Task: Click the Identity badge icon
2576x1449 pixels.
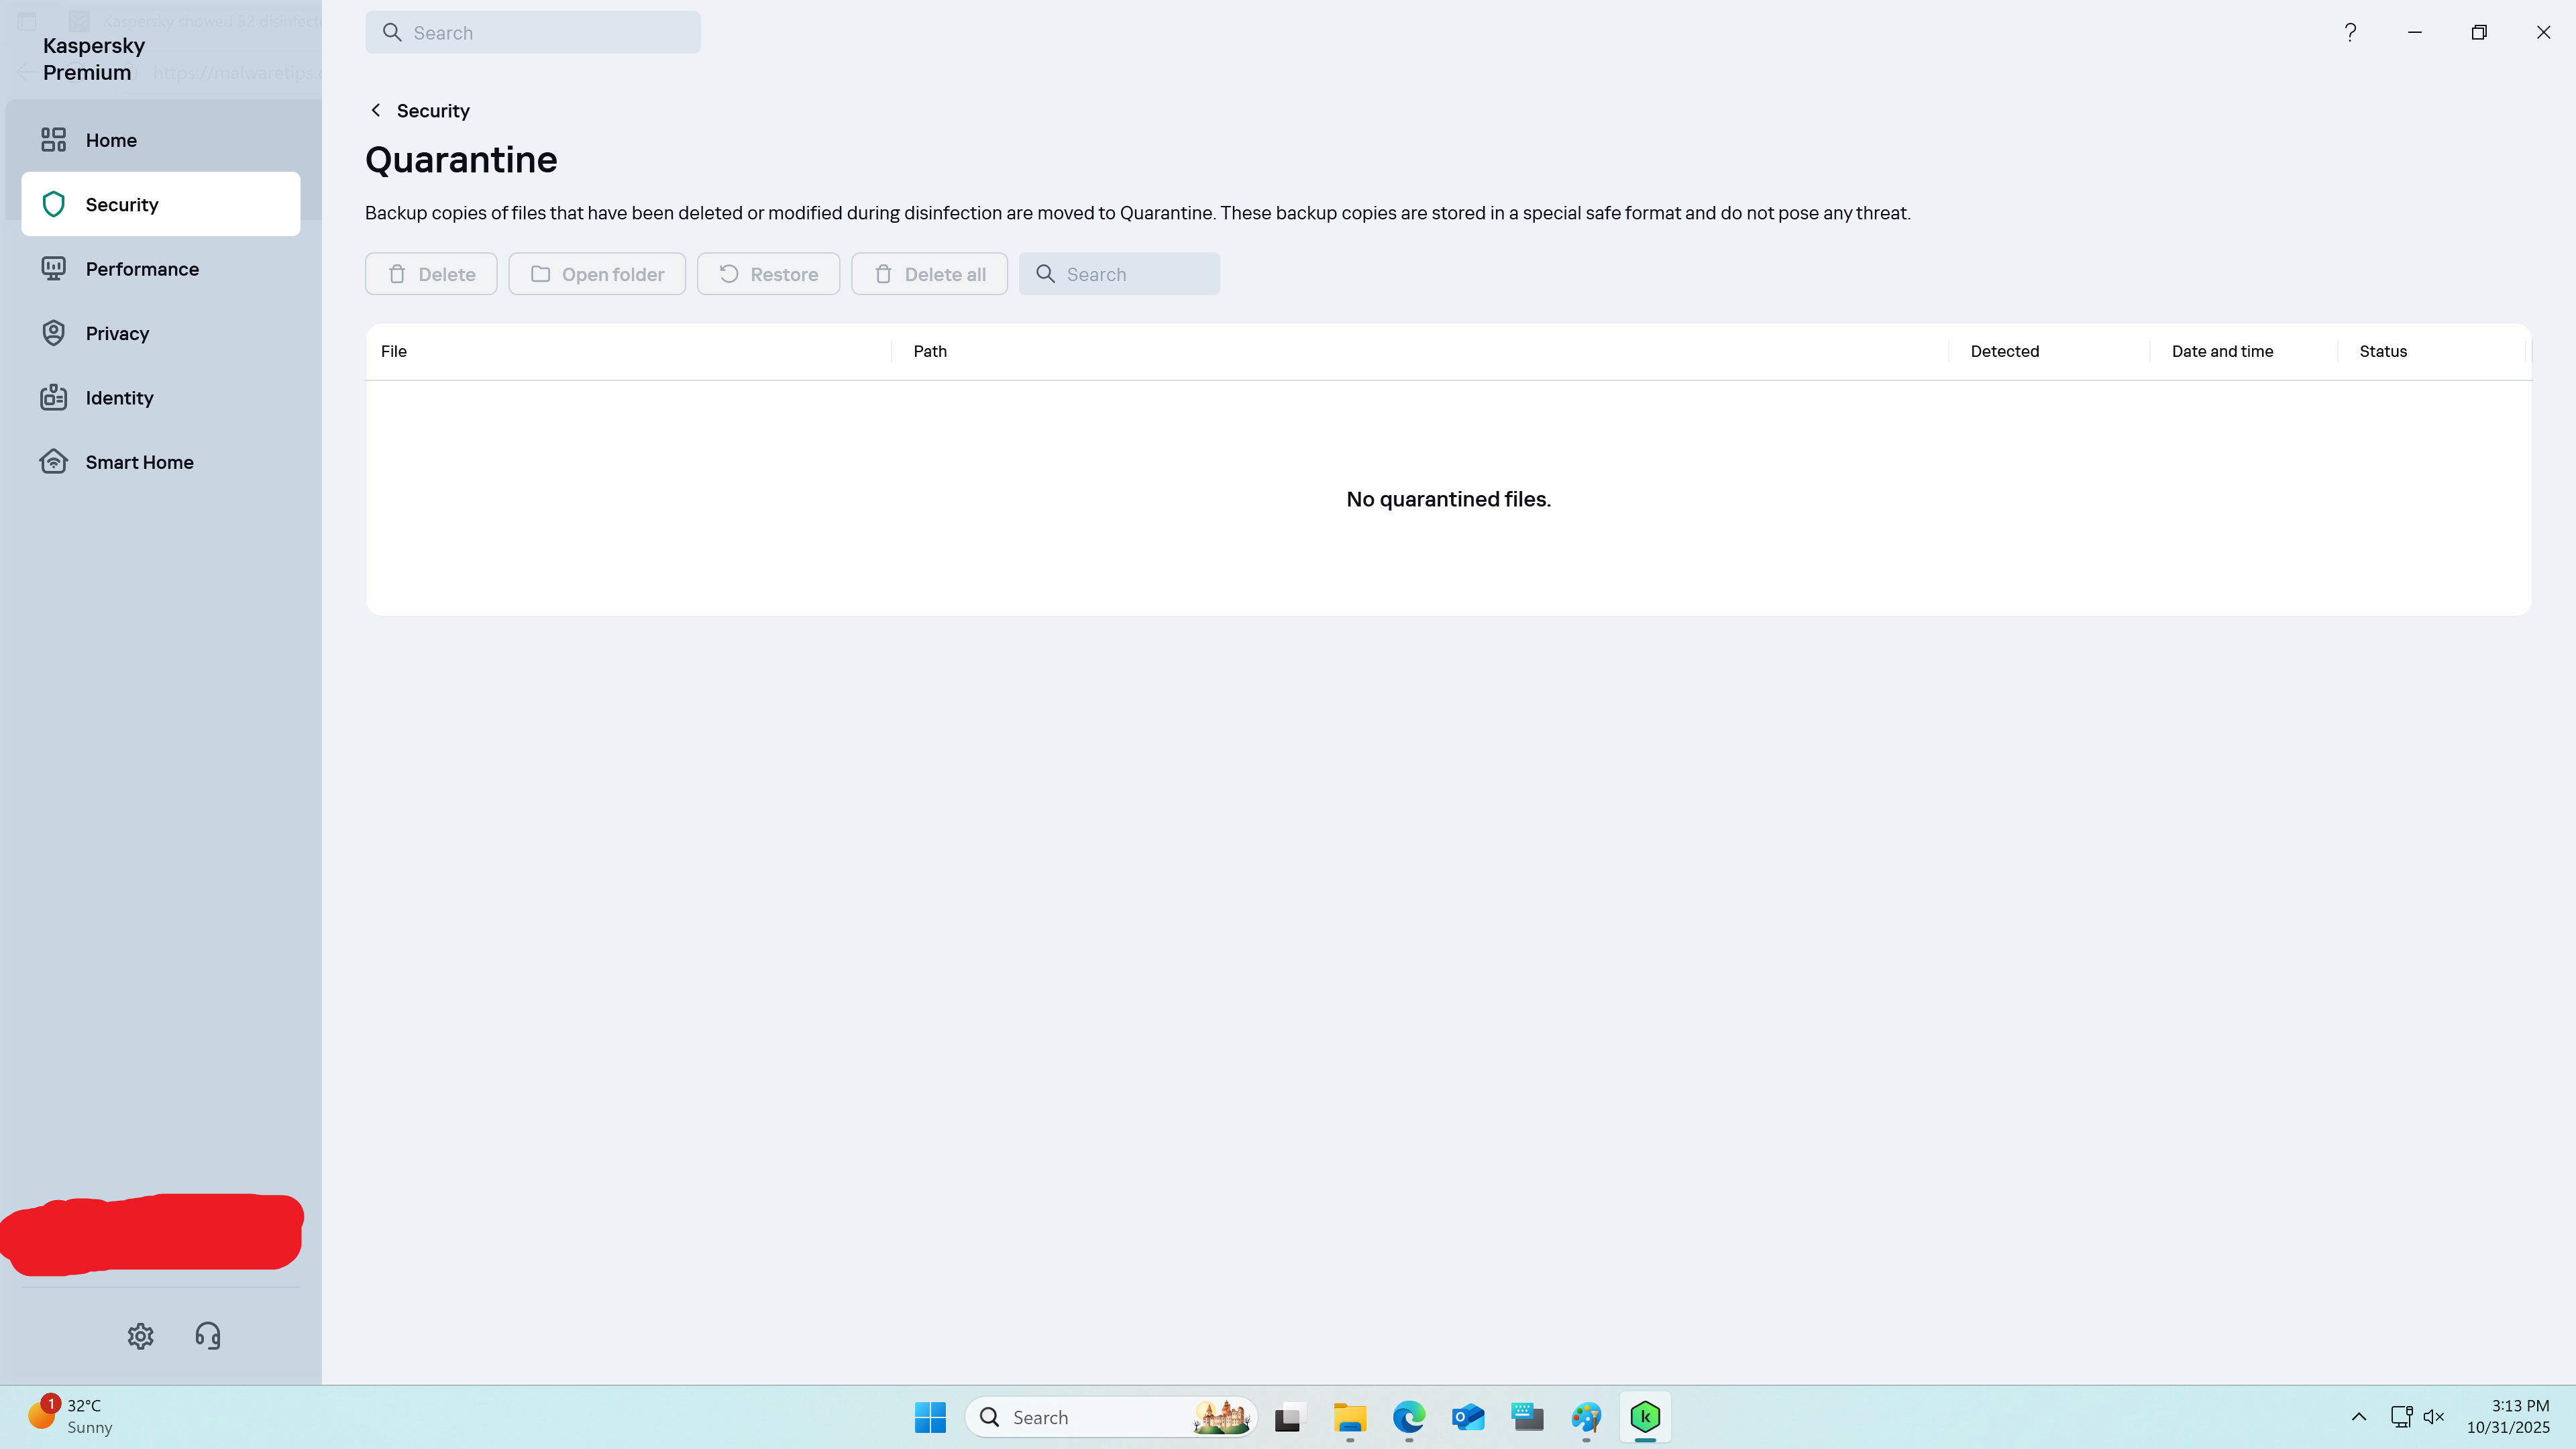Action: (x=54, y=398)
